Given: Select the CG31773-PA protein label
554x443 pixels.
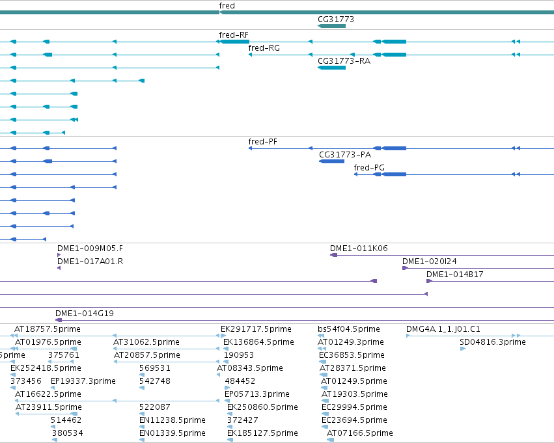Looking at the screenshot, I should tap(345, 155).
